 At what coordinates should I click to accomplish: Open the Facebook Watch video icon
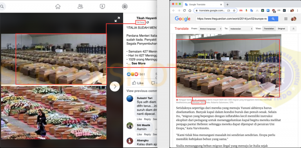point(102,7)
